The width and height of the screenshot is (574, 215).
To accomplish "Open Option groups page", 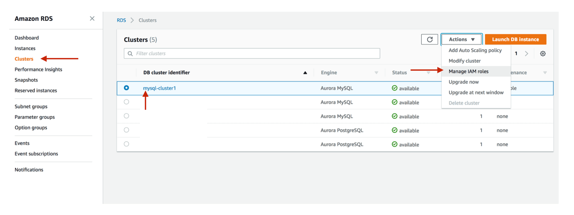I will tap(31, 128).
